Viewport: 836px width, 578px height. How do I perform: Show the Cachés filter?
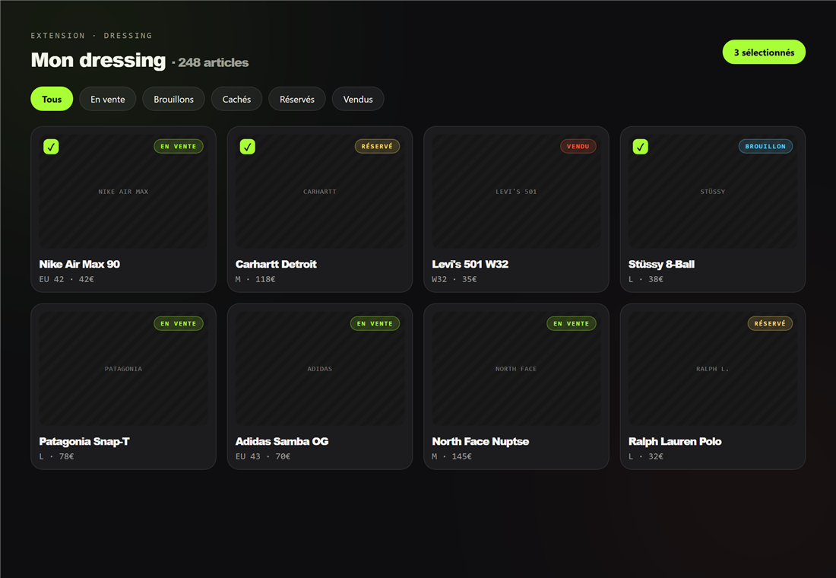[236, 99]
